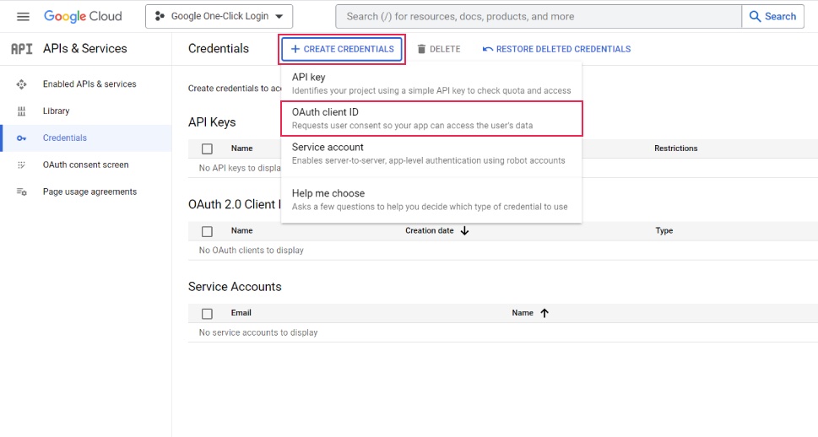Click the magnifier icon in Search button
This screenshot has height=437, width=818.
click(755, 16)
